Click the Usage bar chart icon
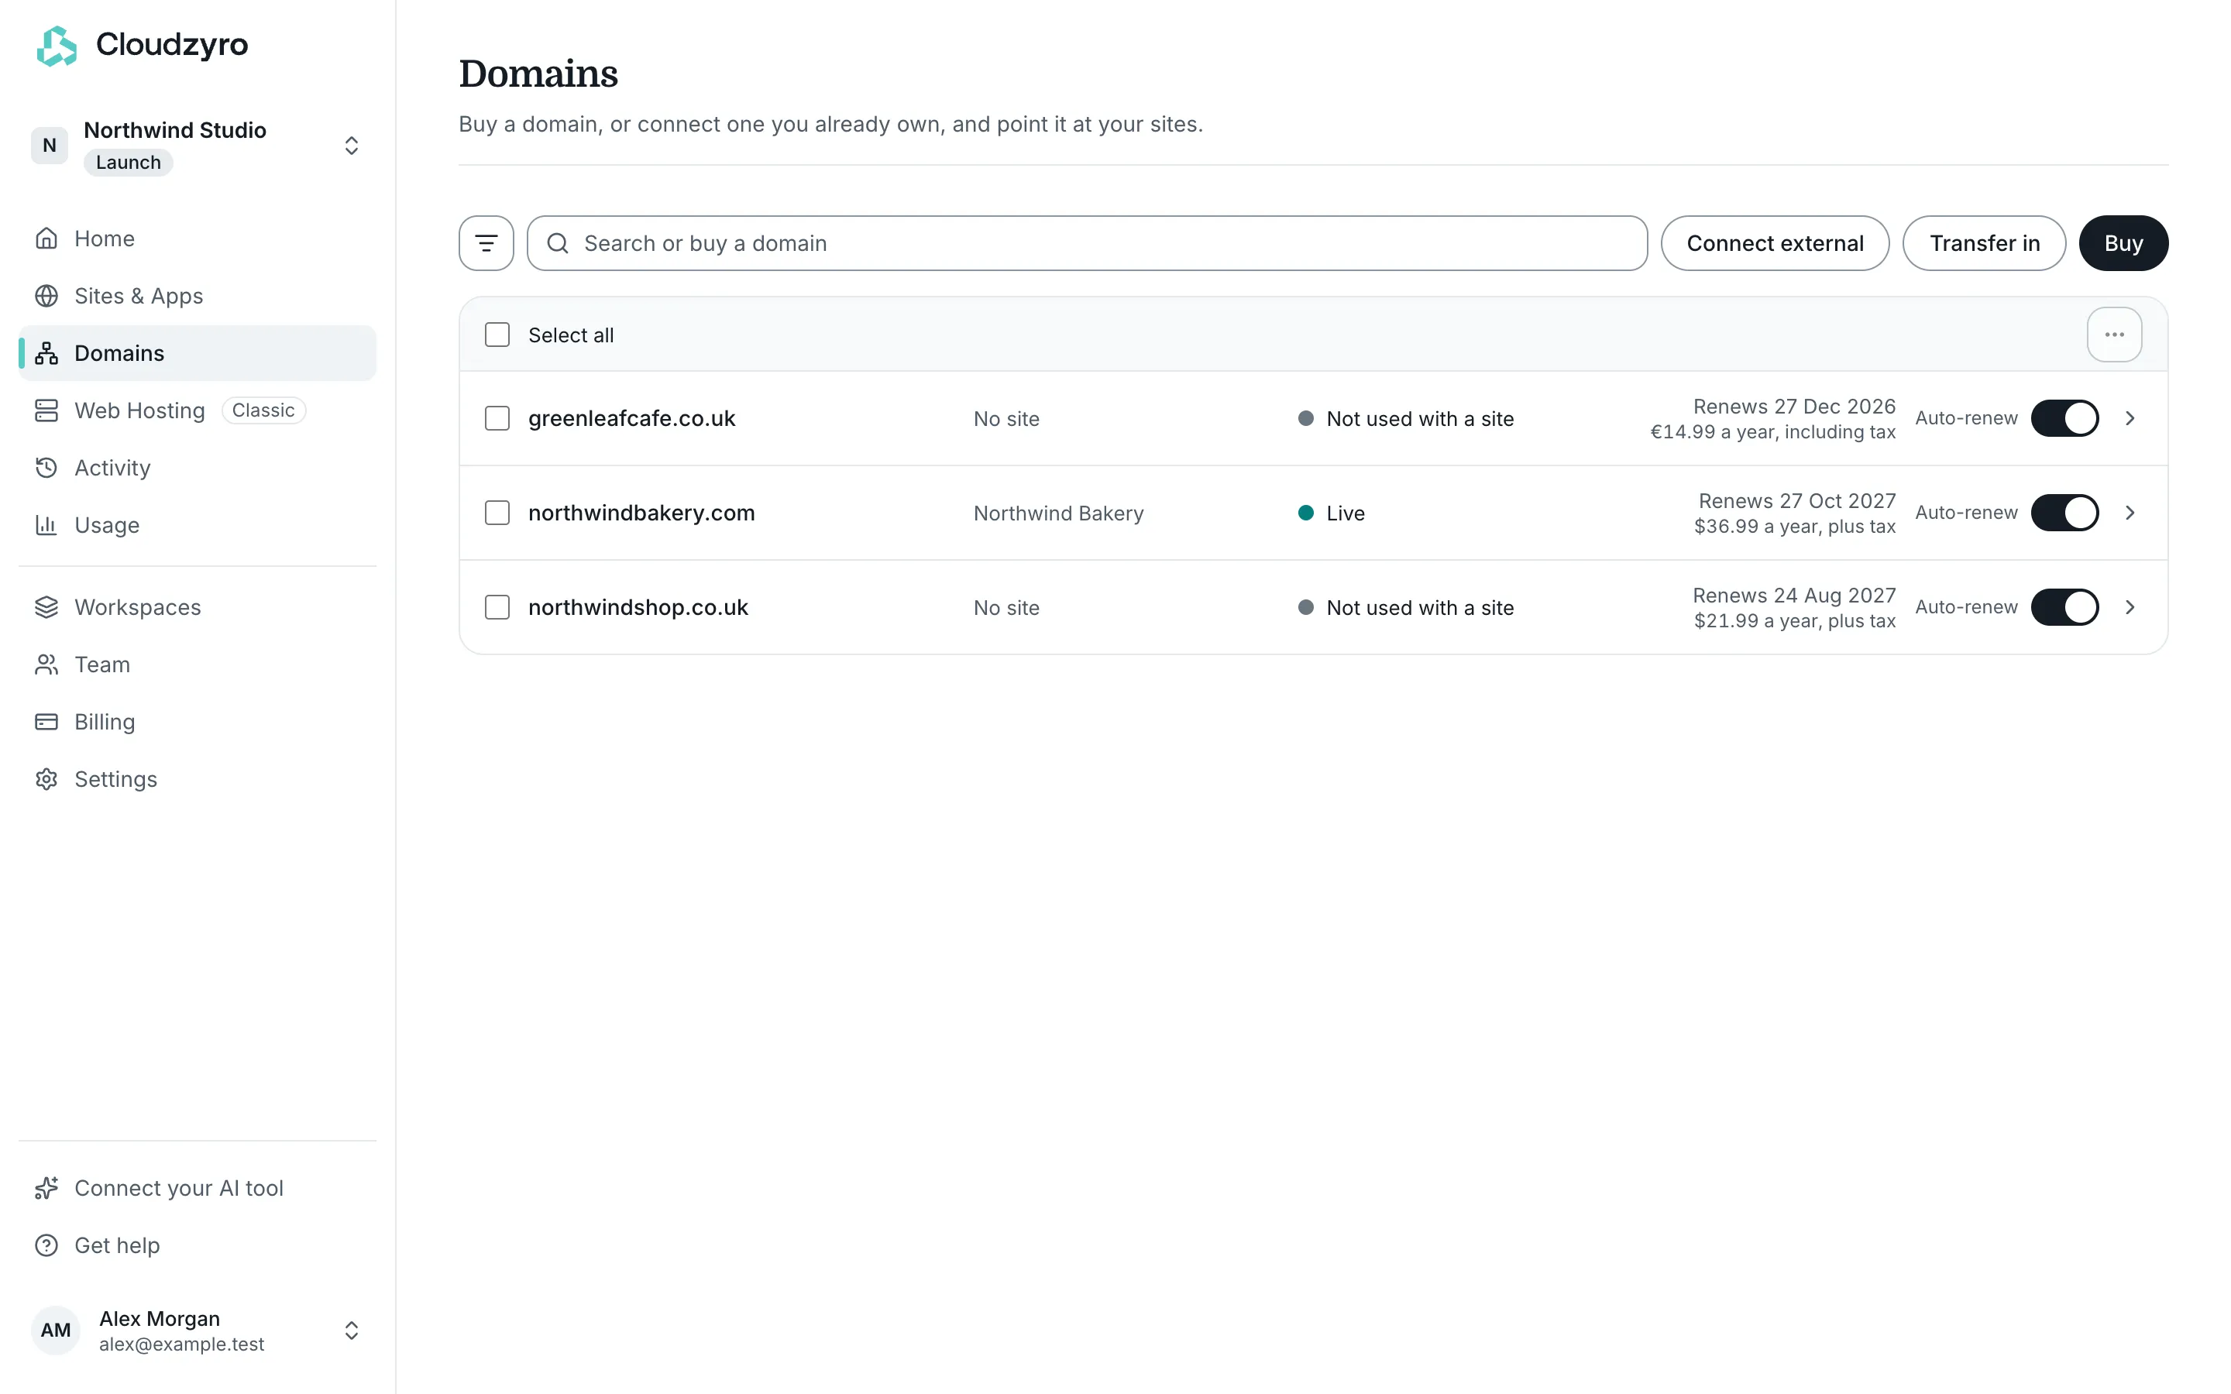Viewport: 2231px width, 1394px height. tap(46, 524)
